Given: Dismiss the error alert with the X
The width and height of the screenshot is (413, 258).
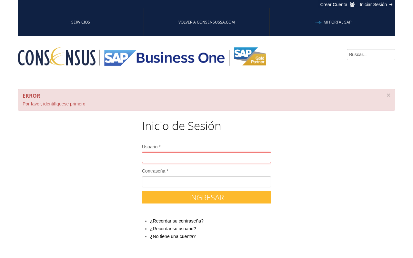Looking at the screenshot, I should (388, 95).
